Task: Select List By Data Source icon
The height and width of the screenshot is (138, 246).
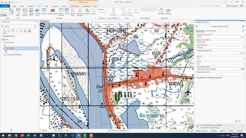Action: tap(9, 31)
